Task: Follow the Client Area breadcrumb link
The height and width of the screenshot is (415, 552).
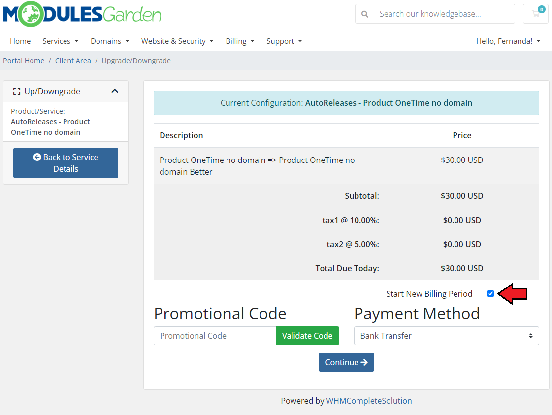Action: [x=73, y=61]
